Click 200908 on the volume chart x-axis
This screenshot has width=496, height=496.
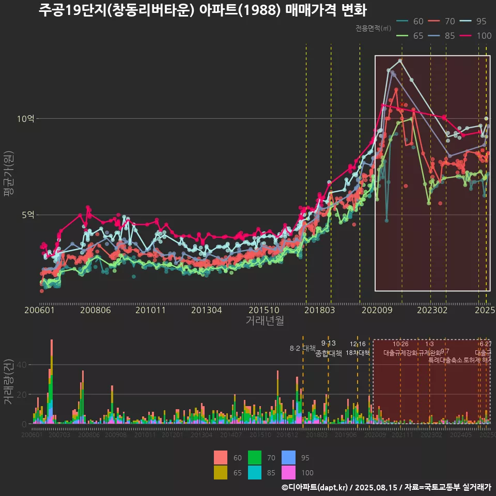tap(116, 435)
